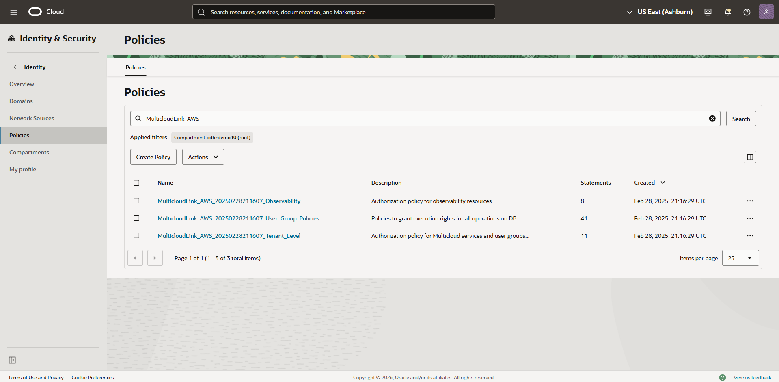
Task: Open the help question mark menu
Action: 747,12
